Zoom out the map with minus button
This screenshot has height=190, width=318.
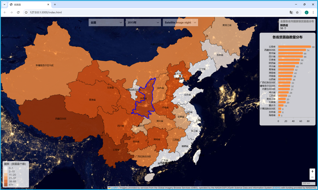[x=312, y=177]
